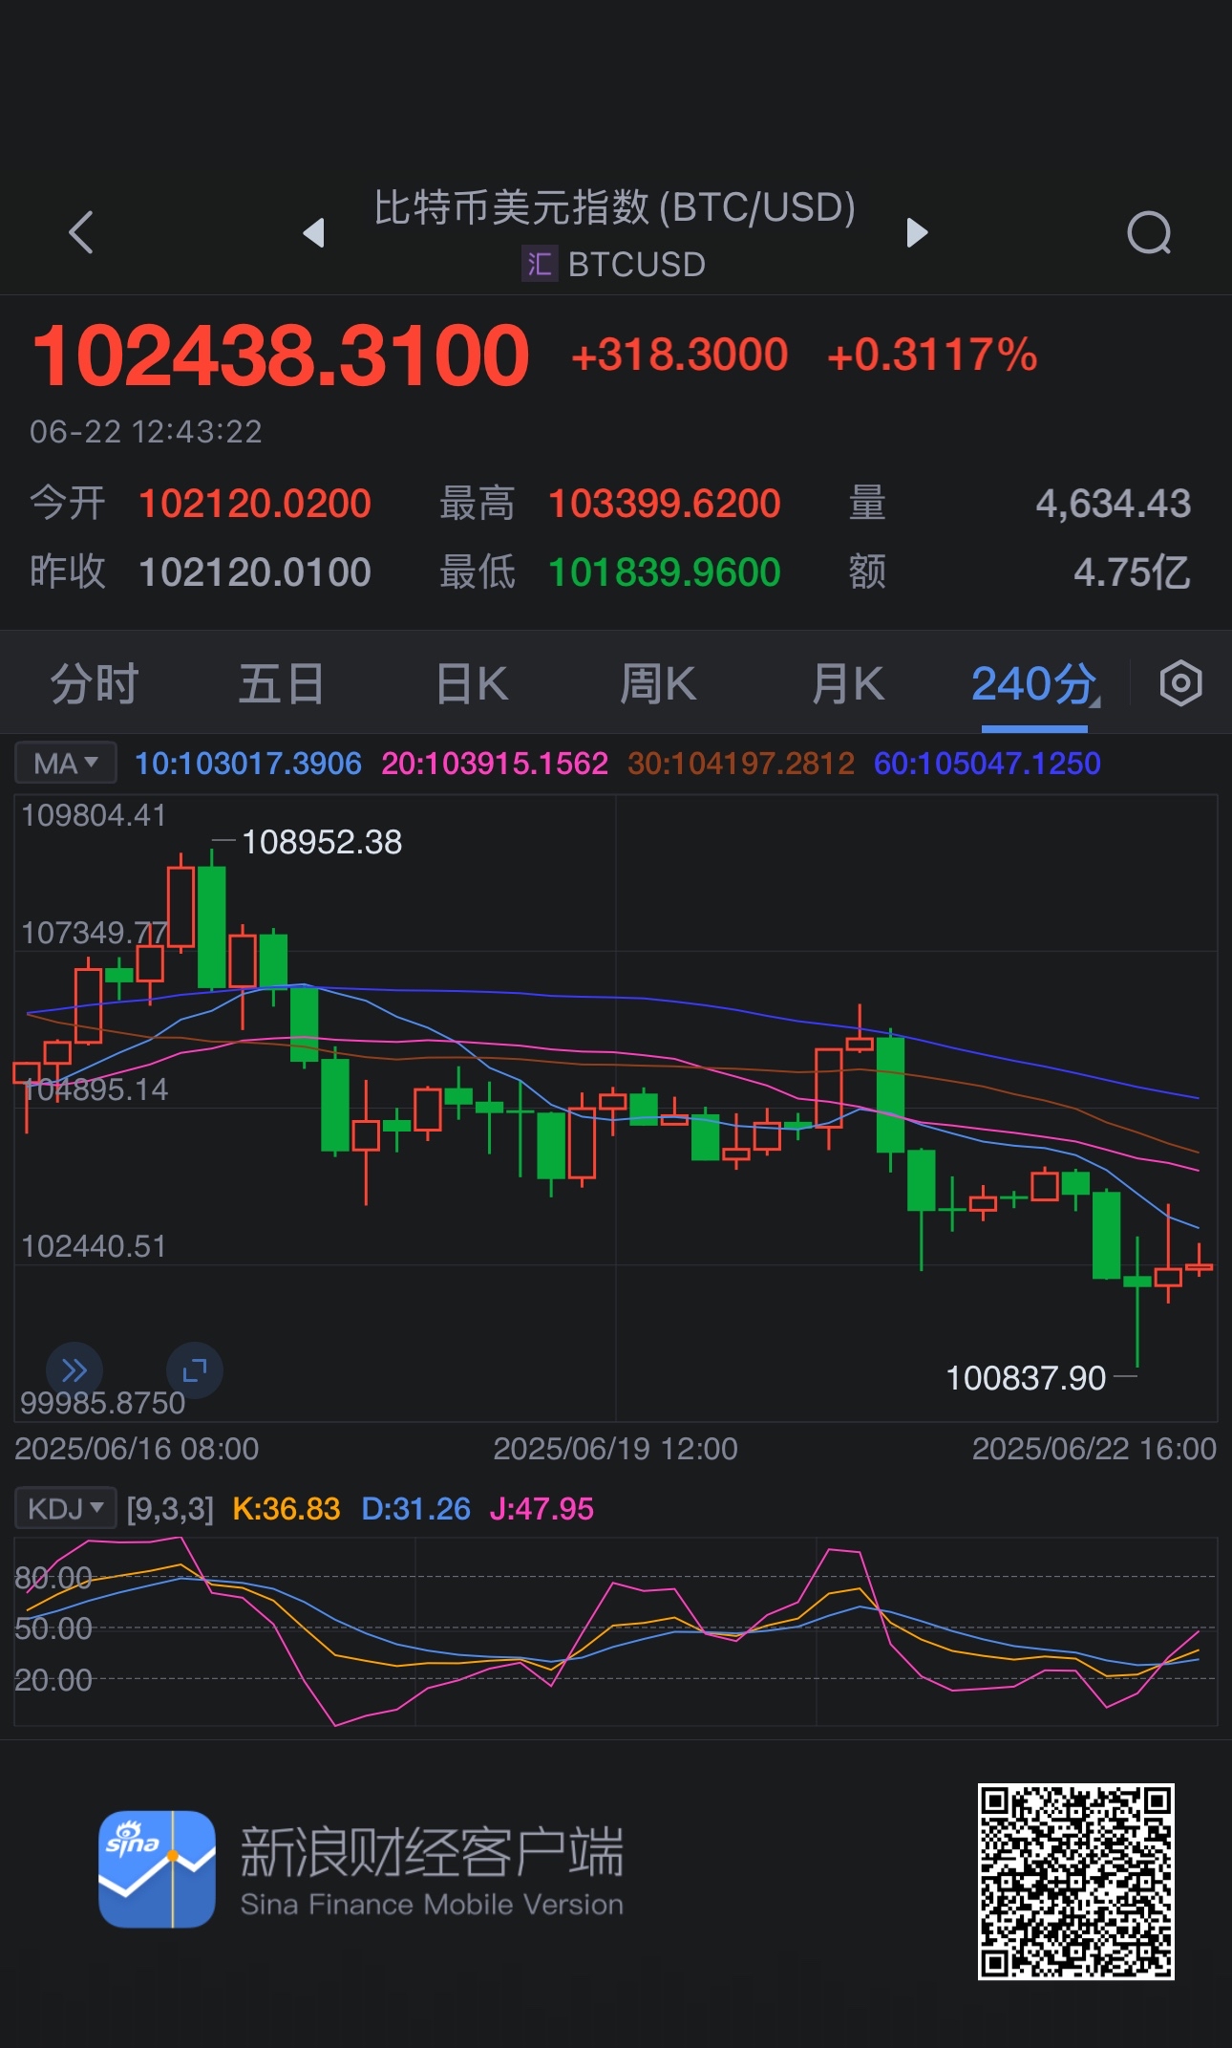Tap the change value +318.3000

point(679,355)
